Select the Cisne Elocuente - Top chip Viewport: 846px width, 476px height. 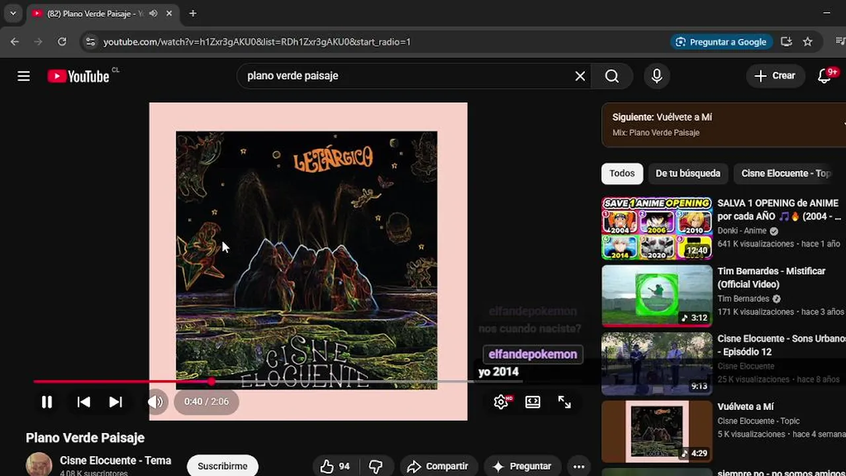click(x=787, y=173)
